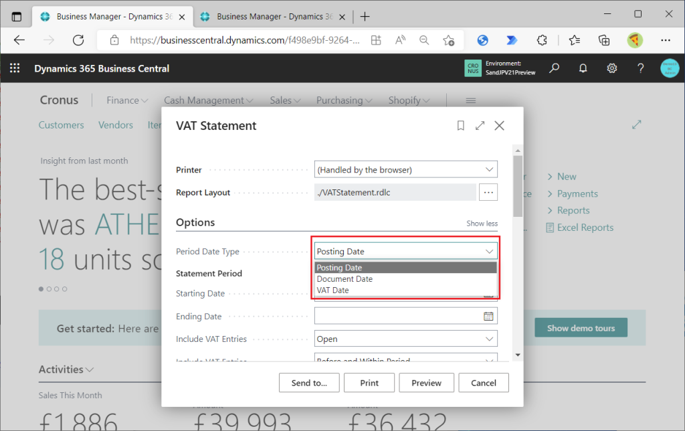Image resolution: width=685 pixels, height=431 pixels.
Task: Open notifications bell icon
Action: 583,68
